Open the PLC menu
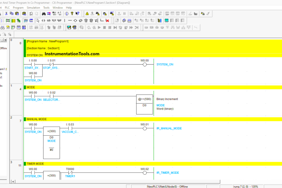Image resolution: width=282 pixels, height=188 pixels. coord(7,8)
